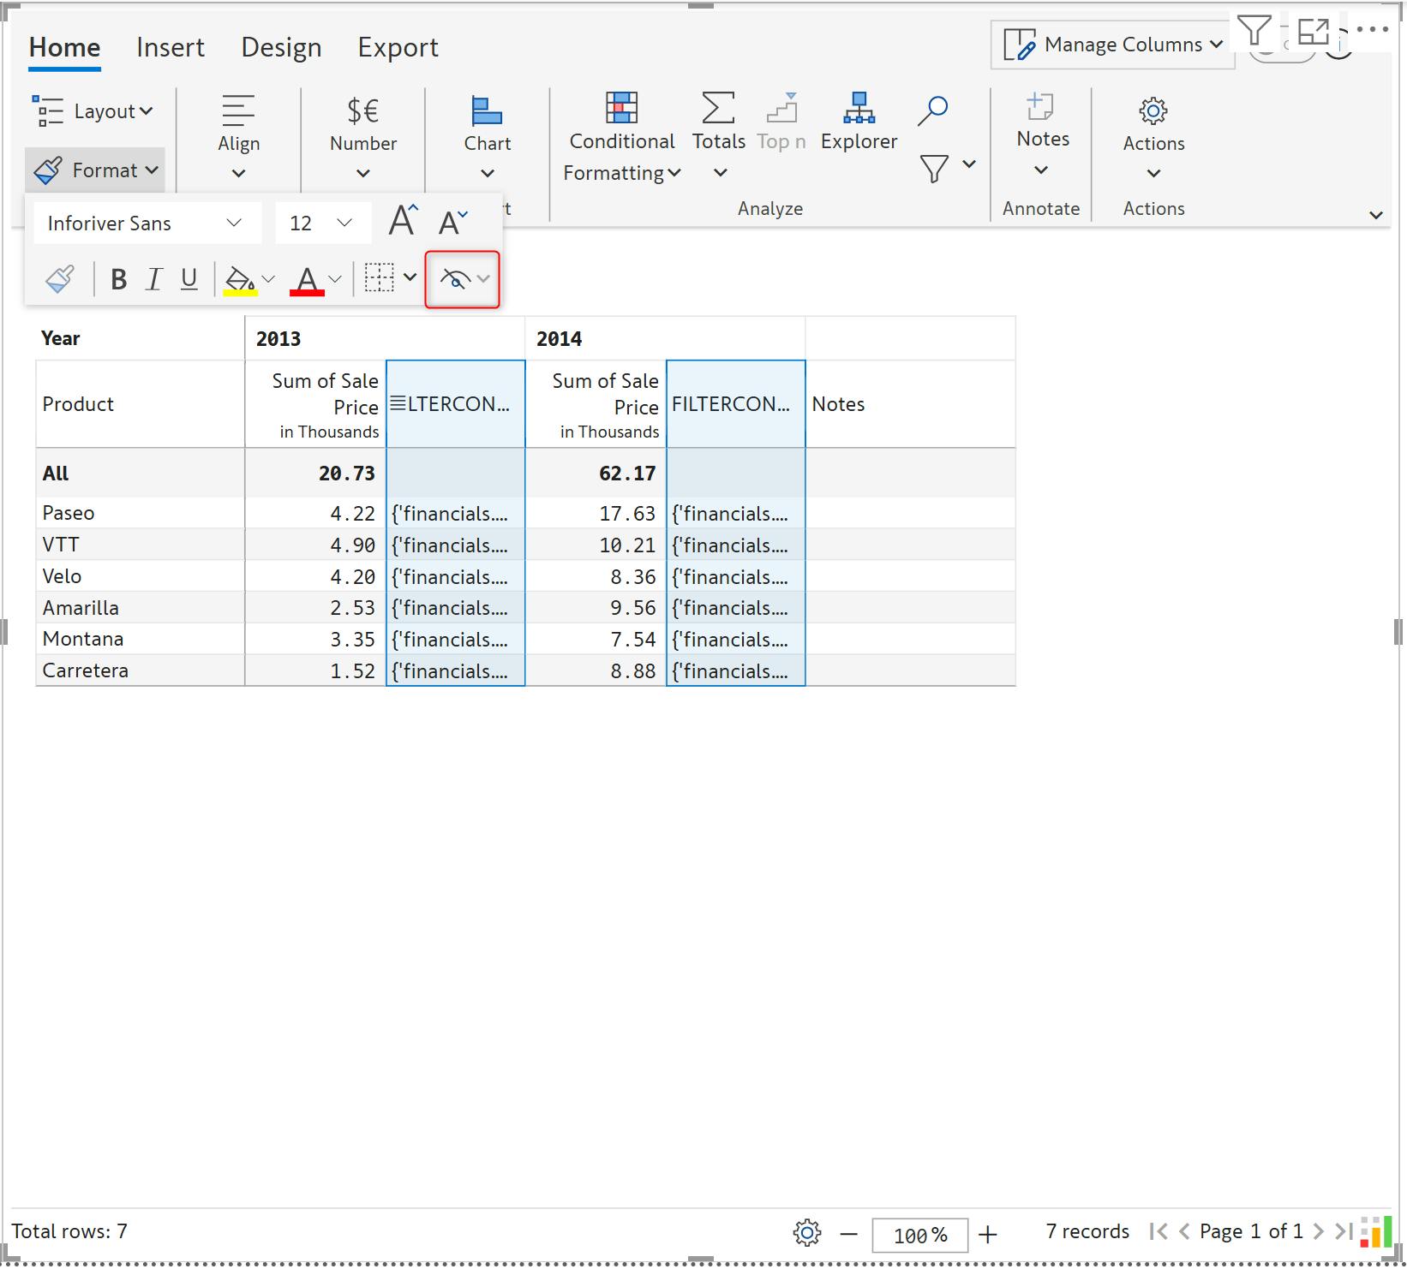
Task: Open the Explorer hierarchy tool
Action: [x=859, y=109]
